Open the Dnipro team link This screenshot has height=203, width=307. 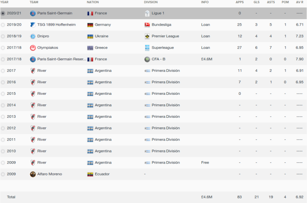pyautogui.click(x=43, y=36)
